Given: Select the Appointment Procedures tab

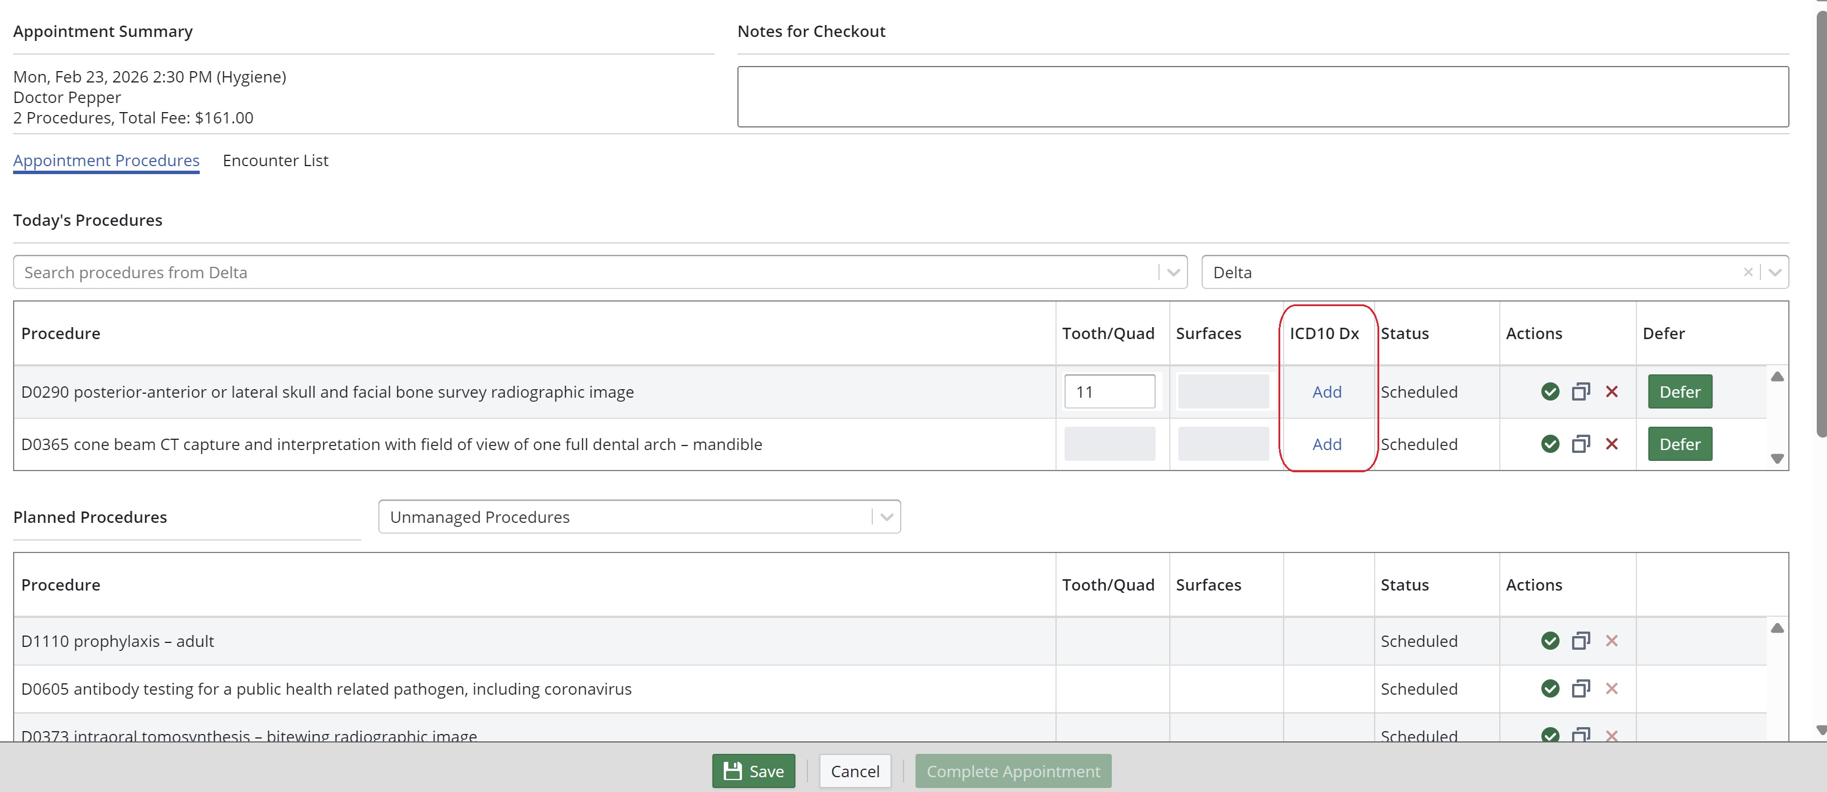Looking at the screenshot, I should point(106,160).
